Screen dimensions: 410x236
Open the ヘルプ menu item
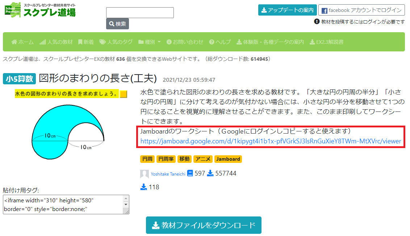pos(220,42)
